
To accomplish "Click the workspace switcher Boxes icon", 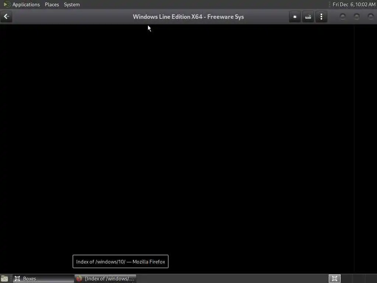I will pos(334,279).
